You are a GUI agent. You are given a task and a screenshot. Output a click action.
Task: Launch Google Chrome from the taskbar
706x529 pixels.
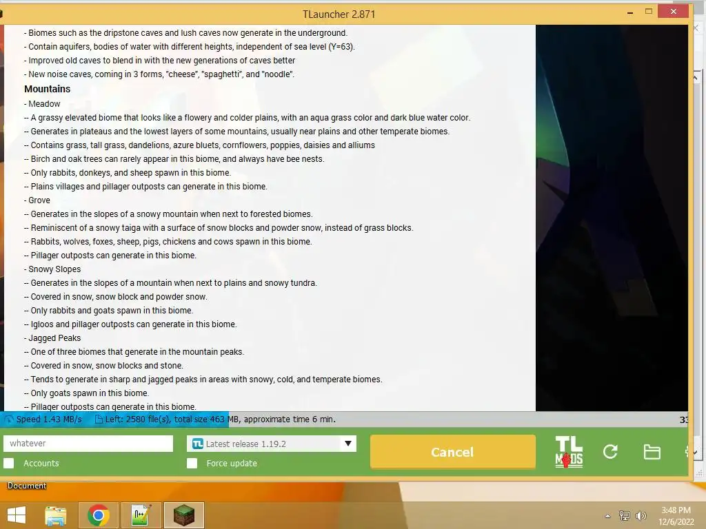98,515
